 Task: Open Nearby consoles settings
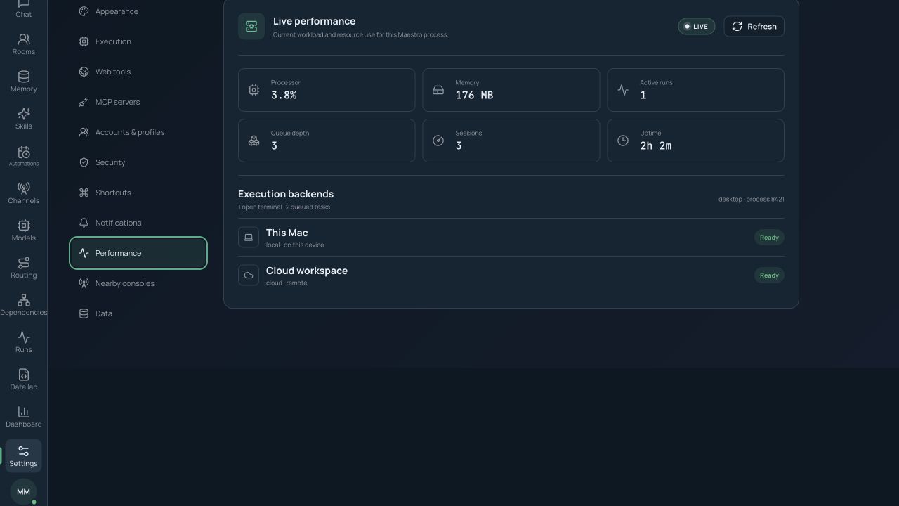(138, 283)
